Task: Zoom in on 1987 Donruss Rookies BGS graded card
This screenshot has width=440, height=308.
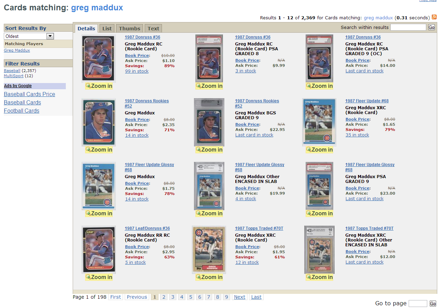Action: 209,150
